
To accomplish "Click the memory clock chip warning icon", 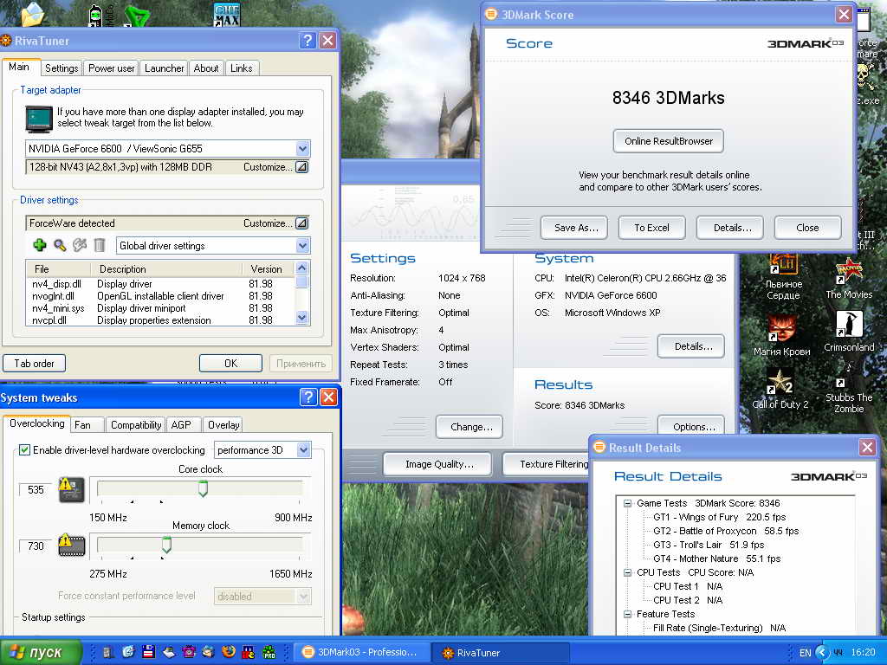I will (x=71, y=546).
